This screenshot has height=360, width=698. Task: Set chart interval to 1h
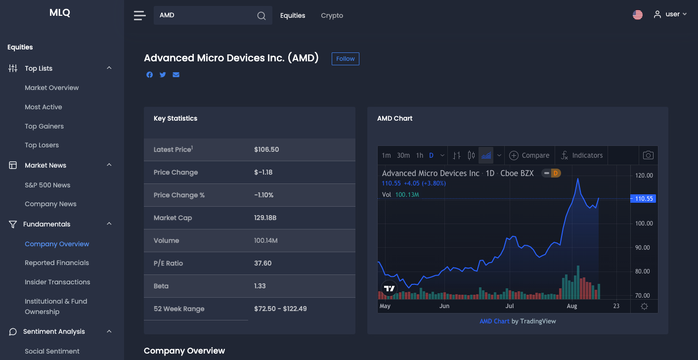pos(420,155)
